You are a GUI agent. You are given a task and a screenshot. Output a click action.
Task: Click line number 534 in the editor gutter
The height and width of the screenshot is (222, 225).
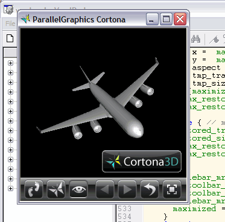pyautogui.click(x=124, y=217)
